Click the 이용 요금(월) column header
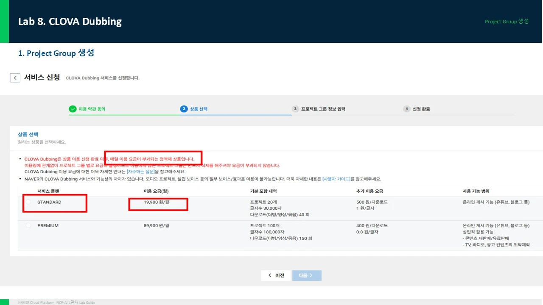The image size is (543, 305). [156, 191]
